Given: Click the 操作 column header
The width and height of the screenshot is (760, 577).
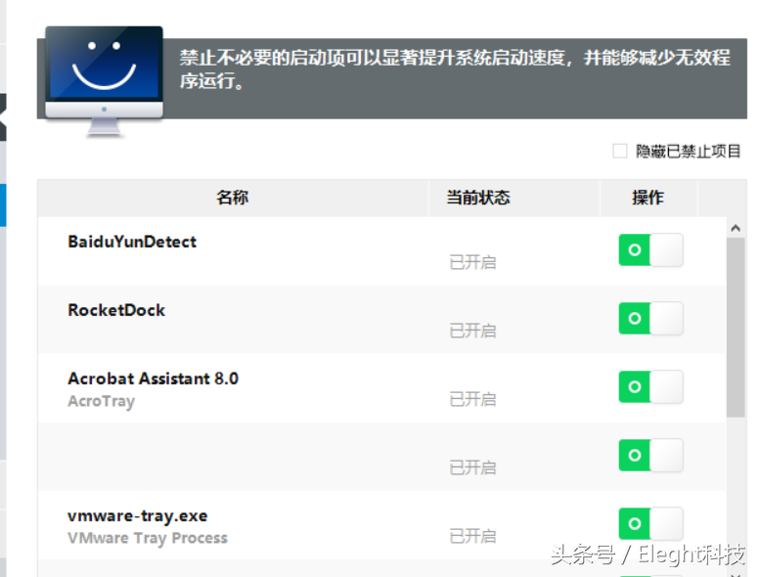Looking at the screenshot, I should point(648,198).
